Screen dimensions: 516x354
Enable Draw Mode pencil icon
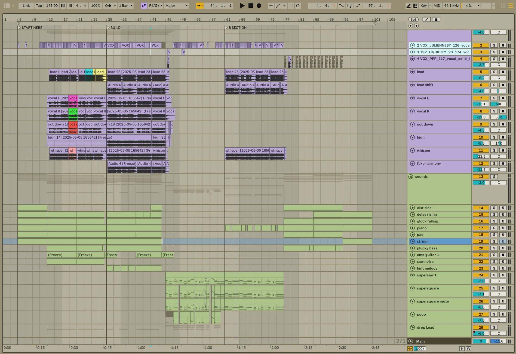click(x=408, y=5)
